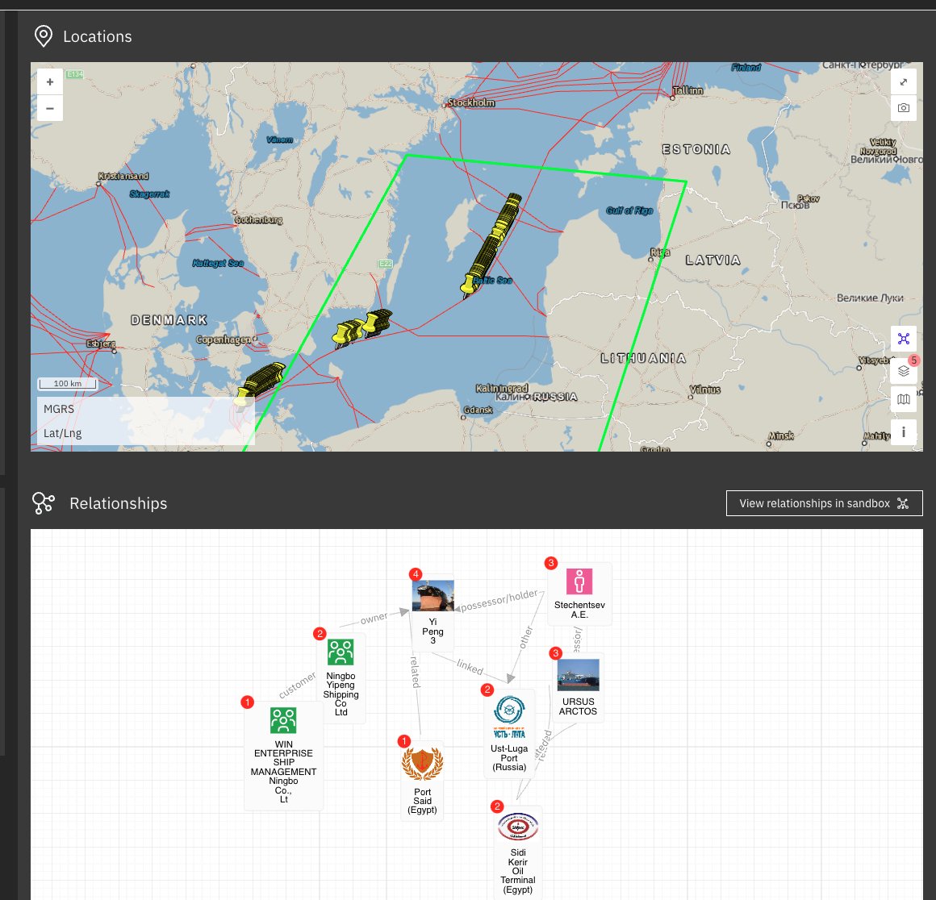Select the Ust-Luga Port (Russia) node
Image resolution: width=936 pixels, height=900 pixels.
pos(509,734)
